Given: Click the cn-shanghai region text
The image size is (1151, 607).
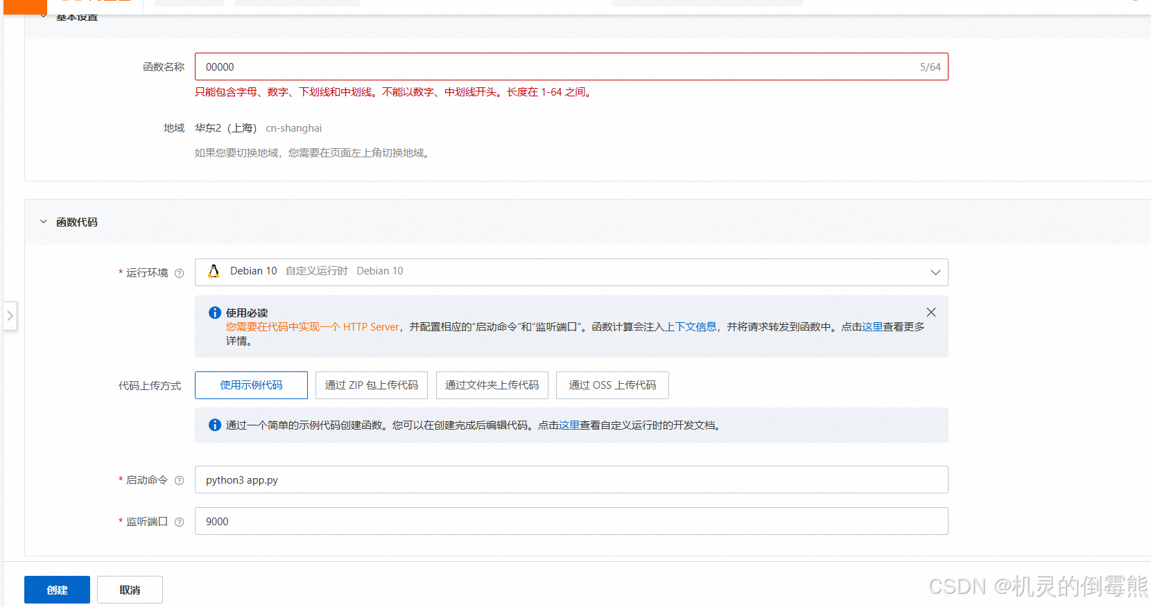Looking at the screenshot, I should [293, 128].
